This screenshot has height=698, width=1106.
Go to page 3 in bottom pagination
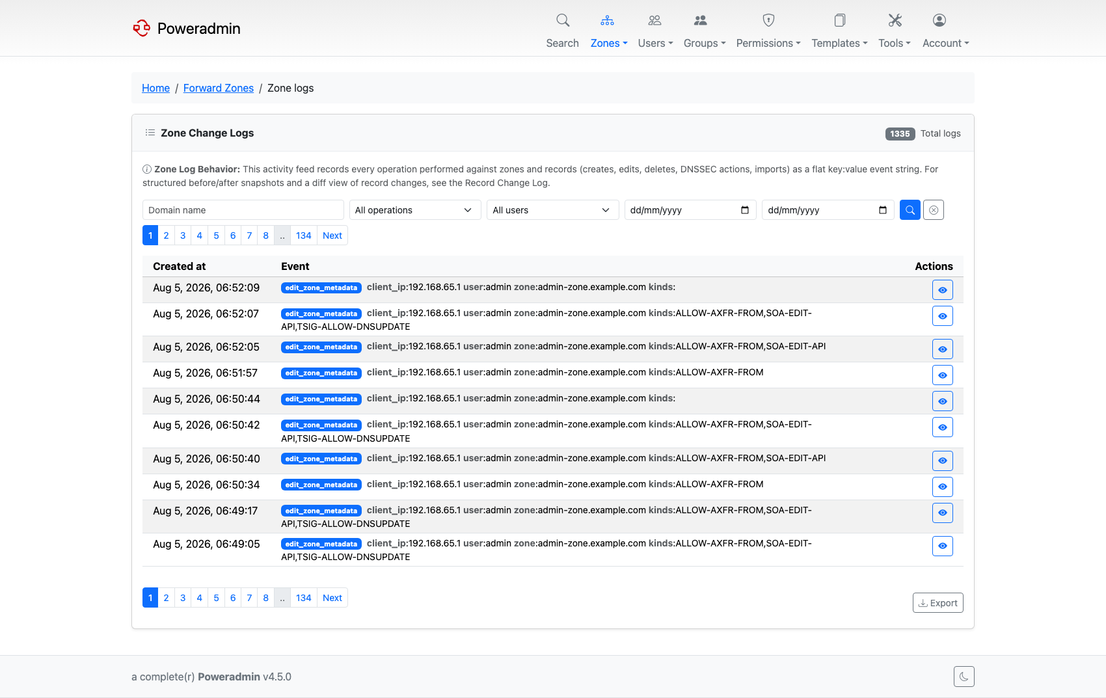pyautogui.click(x=183, y=598)
